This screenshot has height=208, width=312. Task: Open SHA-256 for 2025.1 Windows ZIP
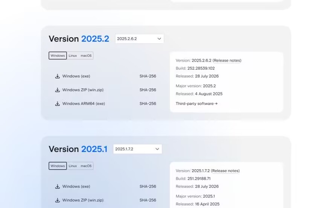148,200
